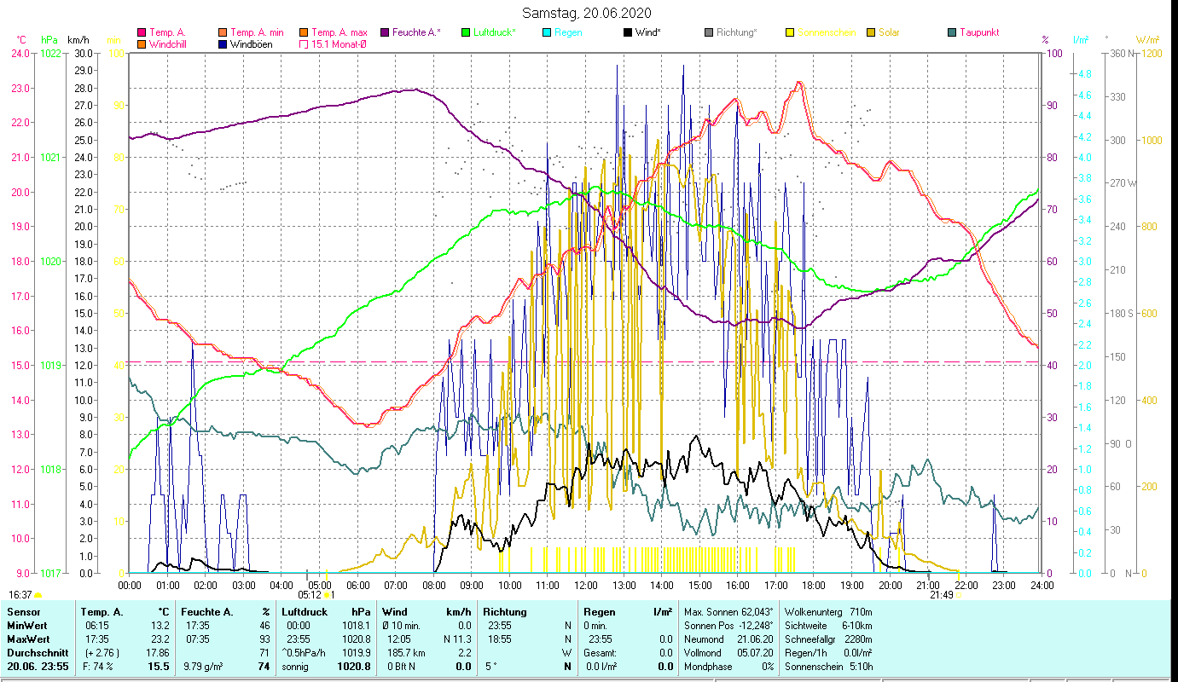Select the 'Temp. A. max' legend label
Image resolution: width=1178 pixels, height=682 pixels.
point(339,32)
